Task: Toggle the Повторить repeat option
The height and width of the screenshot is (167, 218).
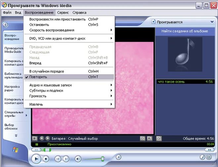Action: (x=69, y=77)
